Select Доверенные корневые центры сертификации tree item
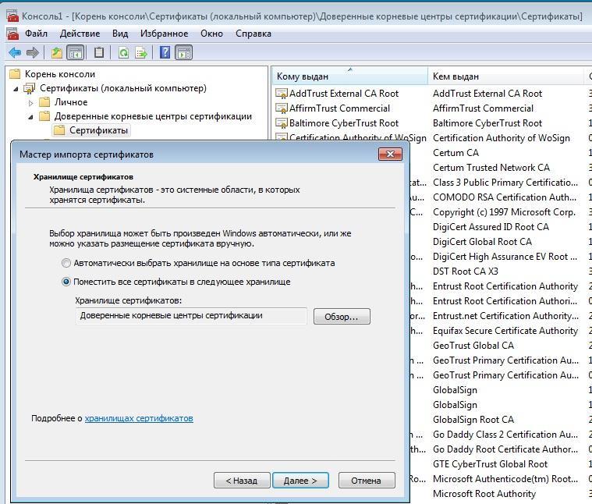Image resolution: width=592 pixels, height=504 pixels. [x=153, y=116]
